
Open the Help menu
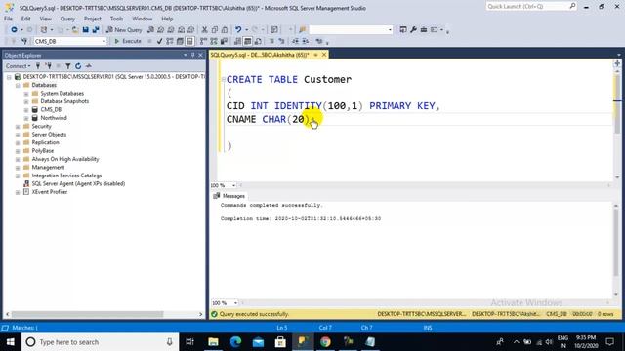(167, 19)
